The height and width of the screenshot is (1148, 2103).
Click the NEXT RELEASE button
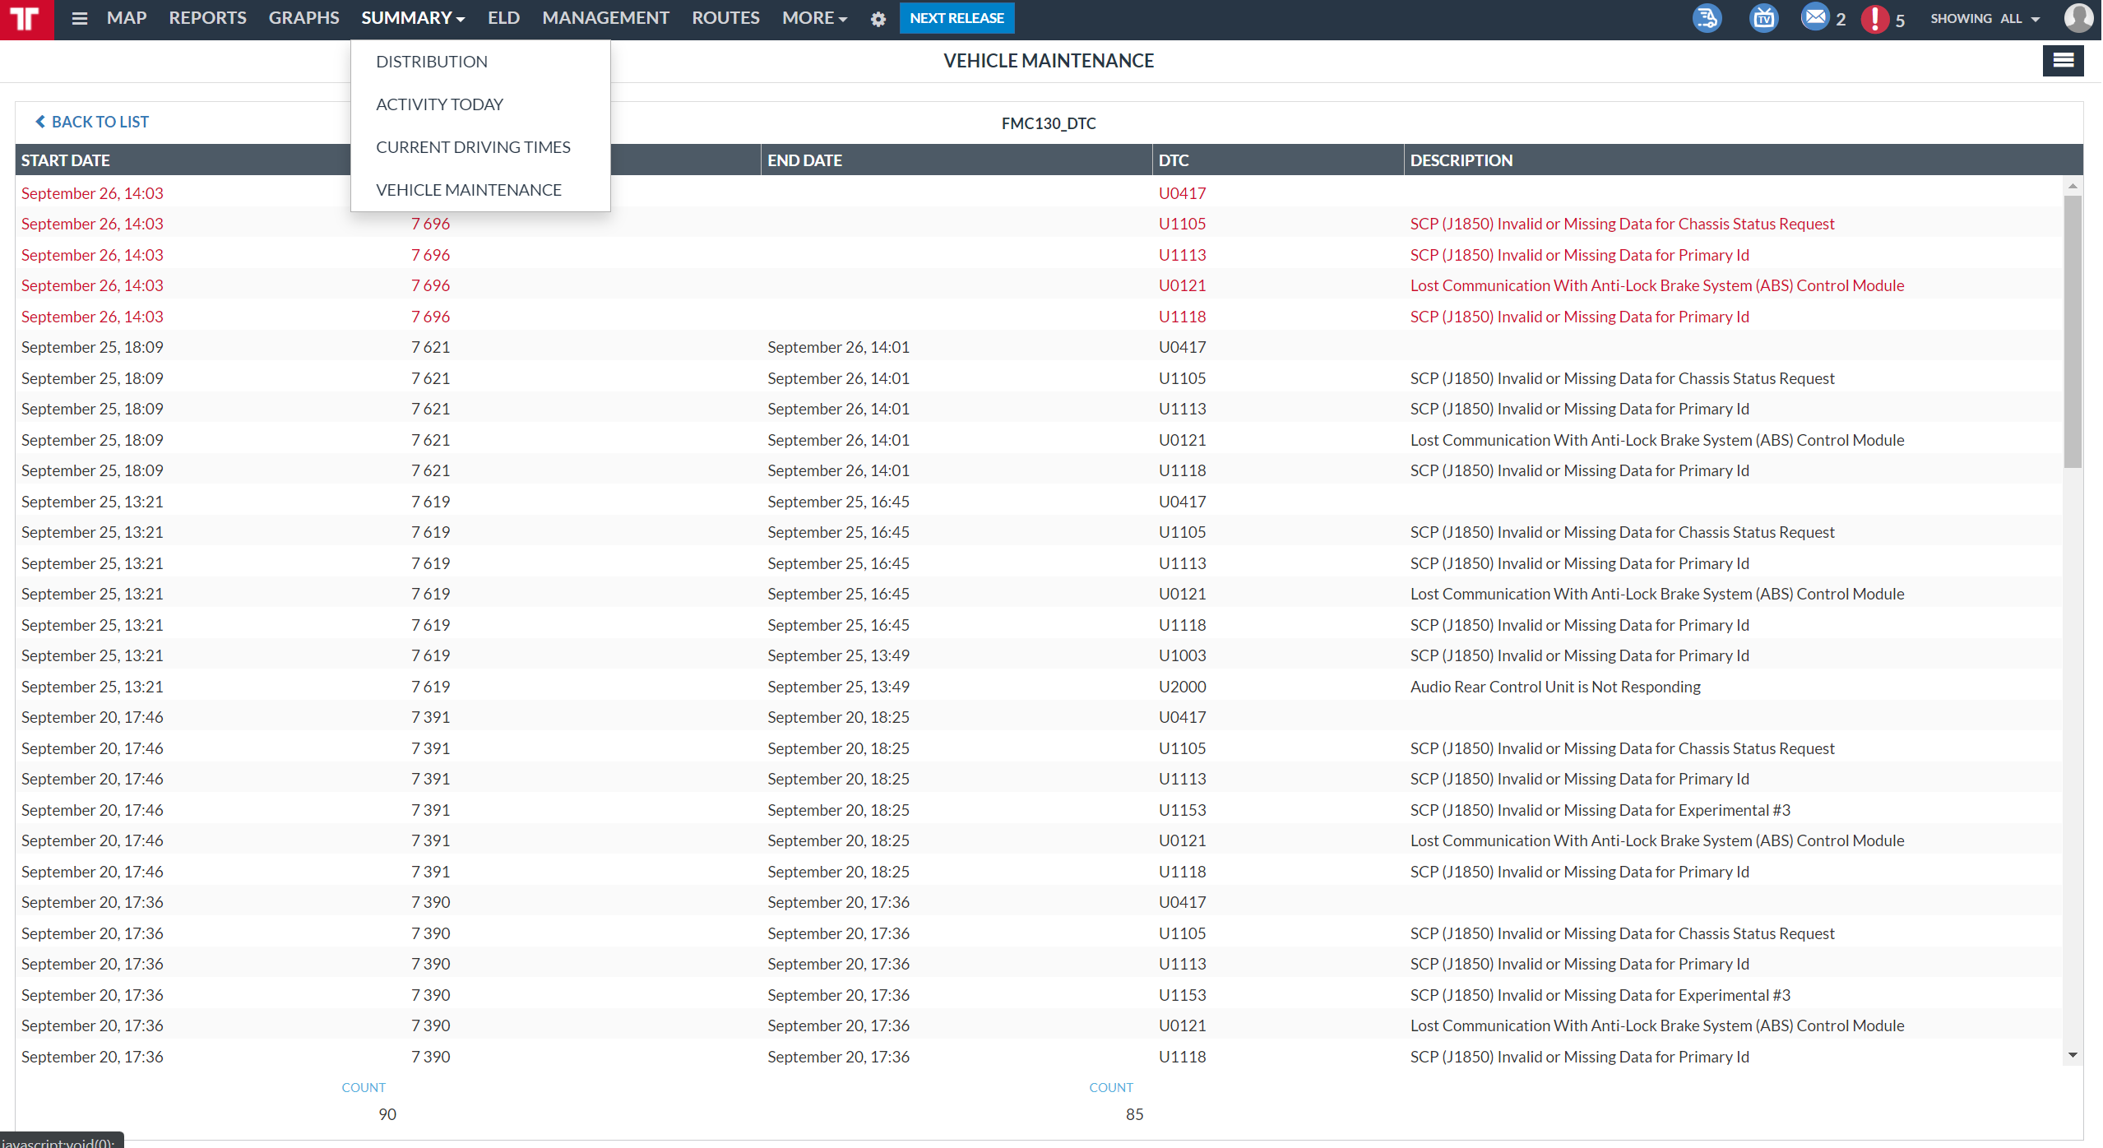[957, 18]
